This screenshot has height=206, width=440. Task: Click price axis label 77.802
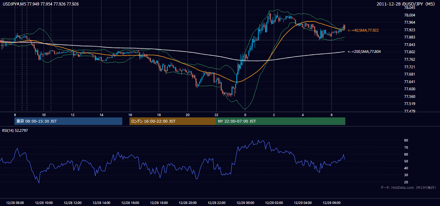(410, 52)
